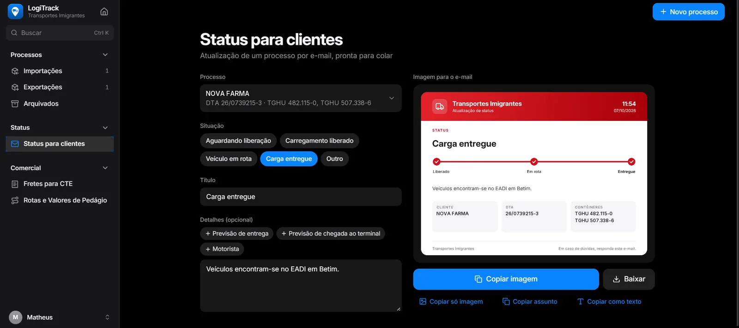This screenshot has height=328, width=739.
Task: Open the home icon in the sidebar header
Action: click(104, 12)
